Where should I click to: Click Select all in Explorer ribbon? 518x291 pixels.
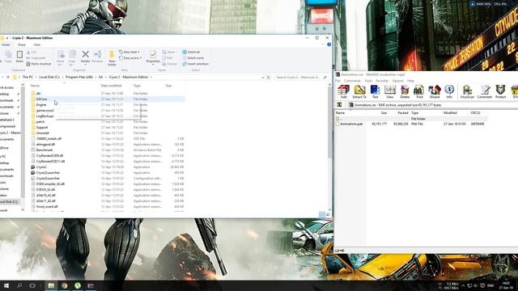[191, 52]
